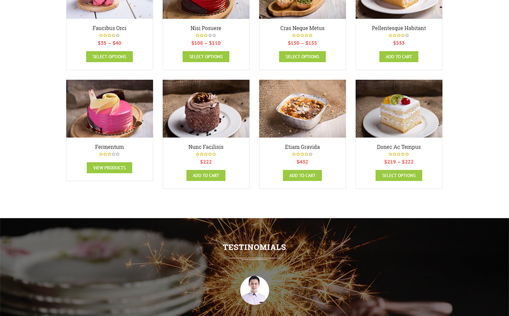Open the Donec Ac Tempus fruit cake image
This screenshot has width=509, height=316.
399,108
